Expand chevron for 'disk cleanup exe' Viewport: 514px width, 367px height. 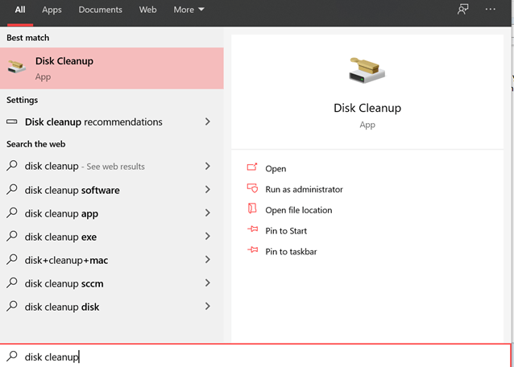pyautogui.click(x=208, y=237)
